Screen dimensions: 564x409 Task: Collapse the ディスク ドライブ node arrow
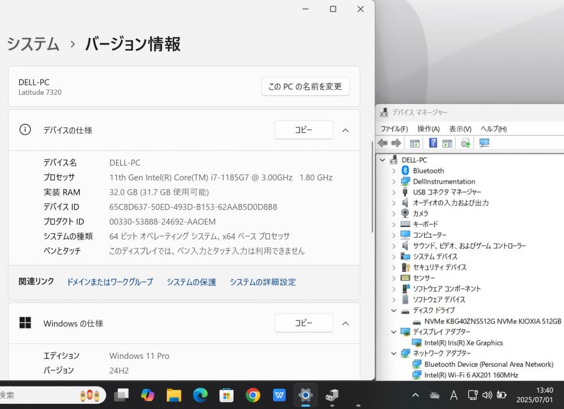click(394, 310)
